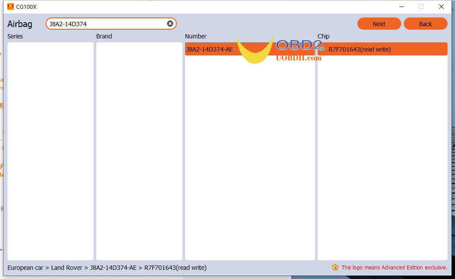Click the Airbag title label

click(x=20, y=24)
